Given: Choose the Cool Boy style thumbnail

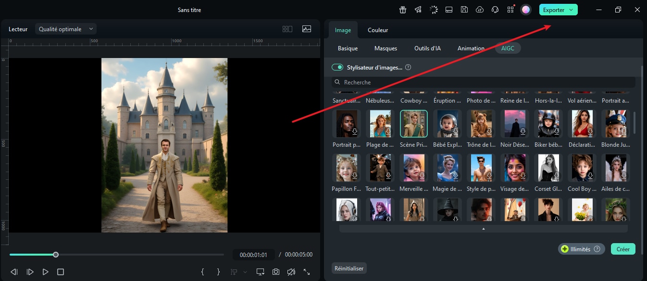Looking at the screenshot, I should [582, 168].
